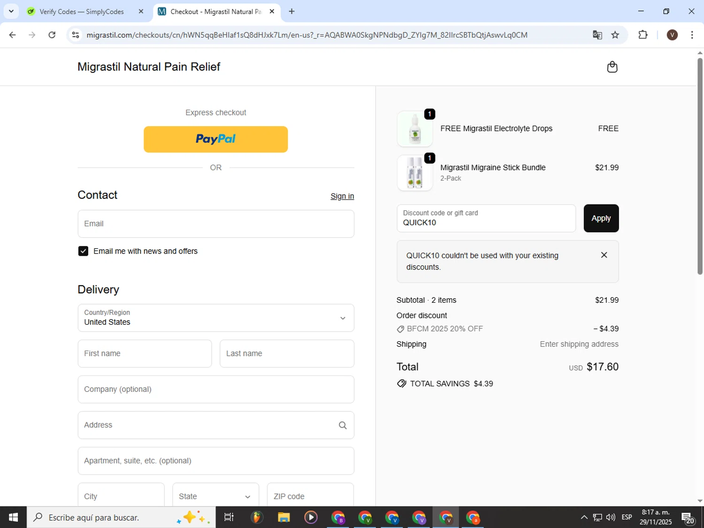Open the browser extensions puzzle icon
Image resolution: width=704 pixels, height=528 pixels.
click(x=643, y=35)
